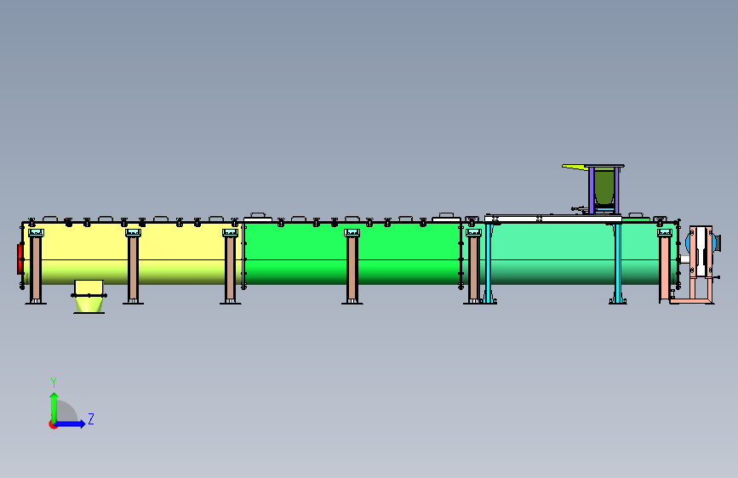738x478 pixels.
Task: Click the yellow discharge chute under the trough
Action: coord(89,296)
